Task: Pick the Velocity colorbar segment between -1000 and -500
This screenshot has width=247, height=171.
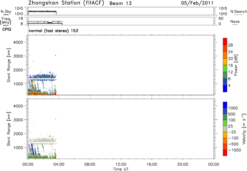Action: click(x=225, y=147)
